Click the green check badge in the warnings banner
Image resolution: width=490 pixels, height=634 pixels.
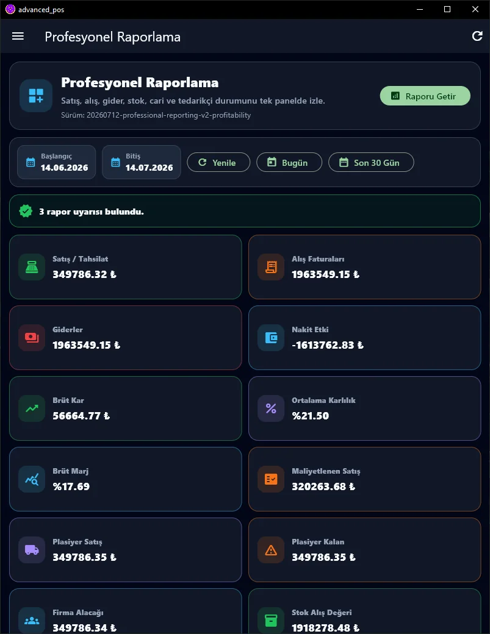(x=26, y=211)
